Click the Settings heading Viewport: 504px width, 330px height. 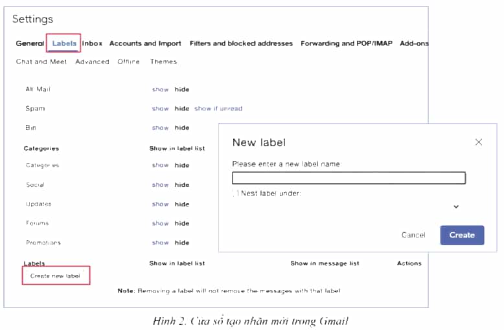tap(32, 19)
